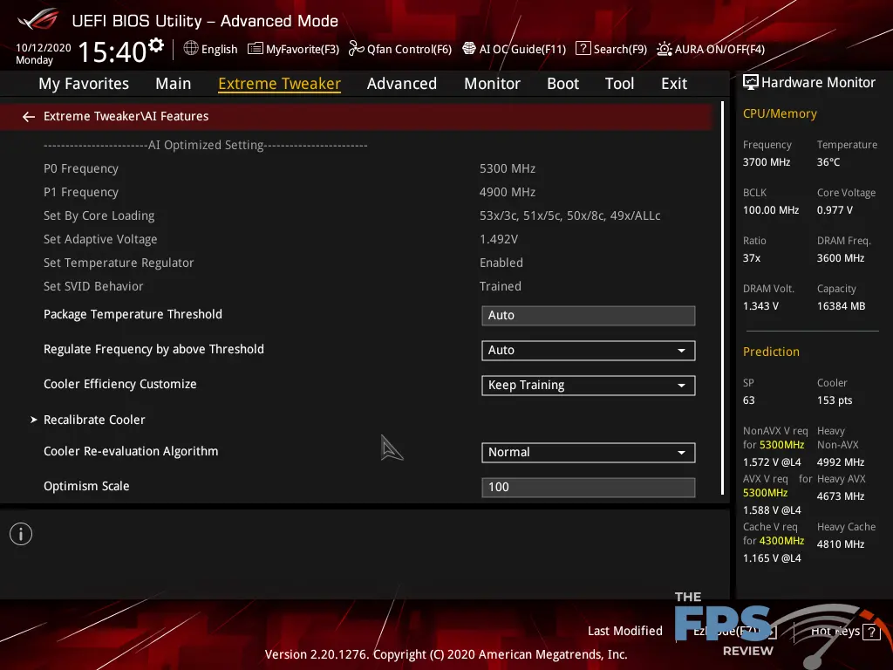893x670 pixels.
Task: Toggle AURA ON/OFF(F4) light icon
Action: click(664, 49)
